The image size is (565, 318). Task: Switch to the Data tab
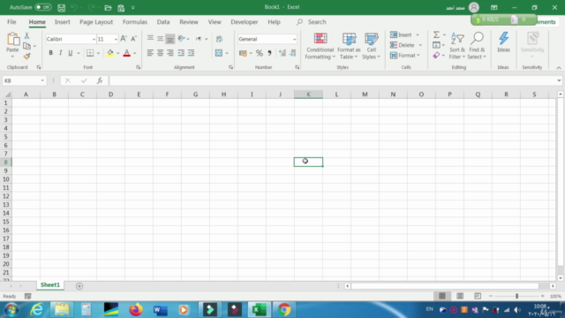pyautogui.click(x=162, y=22)
